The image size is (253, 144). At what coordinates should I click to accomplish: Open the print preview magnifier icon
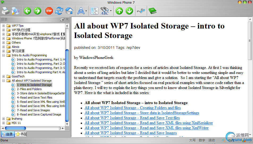(16, 11)
